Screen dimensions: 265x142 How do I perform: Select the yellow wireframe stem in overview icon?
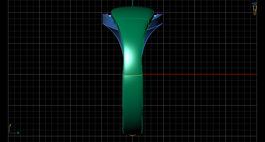tap(255, 10)
